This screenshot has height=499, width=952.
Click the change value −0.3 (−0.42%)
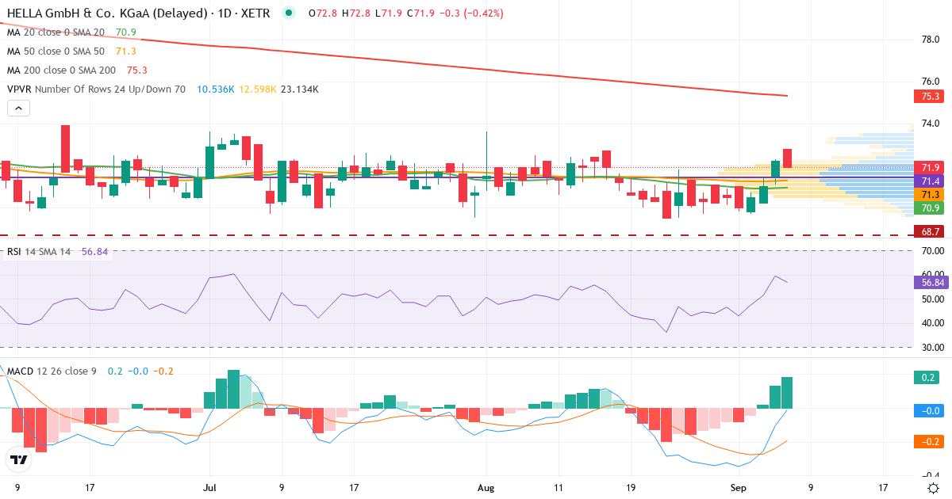coord(470,13)
